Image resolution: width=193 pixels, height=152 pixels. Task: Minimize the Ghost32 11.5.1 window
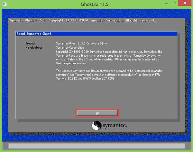click(166, 4)
